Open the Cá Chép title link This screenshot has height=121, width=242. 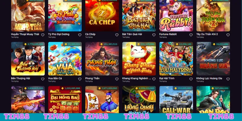[x=90, y=34]
